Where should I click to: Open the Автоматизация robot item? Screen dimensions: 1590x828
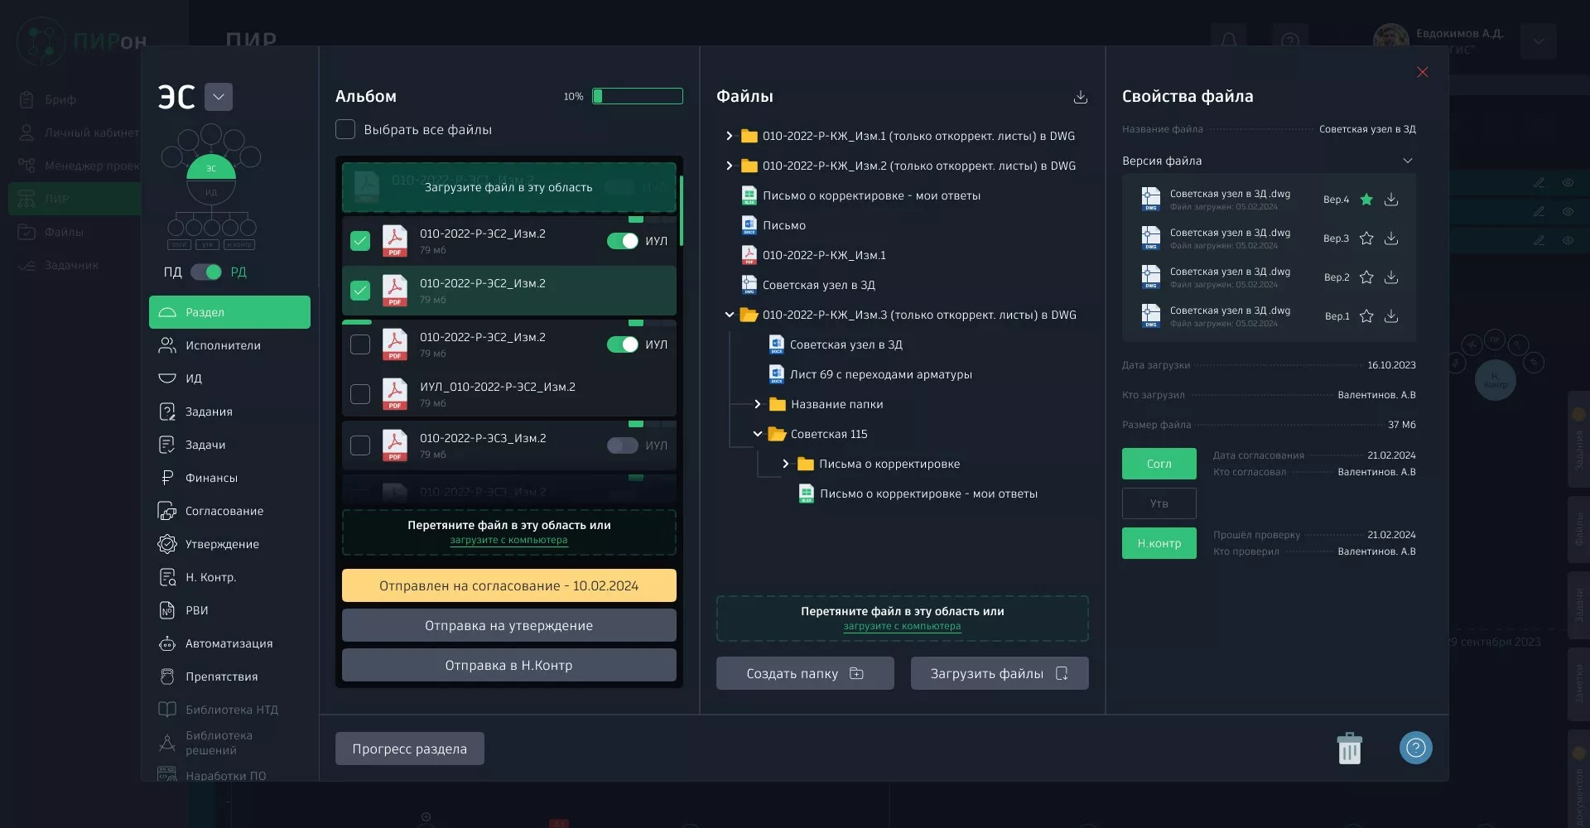coord(229,643)
